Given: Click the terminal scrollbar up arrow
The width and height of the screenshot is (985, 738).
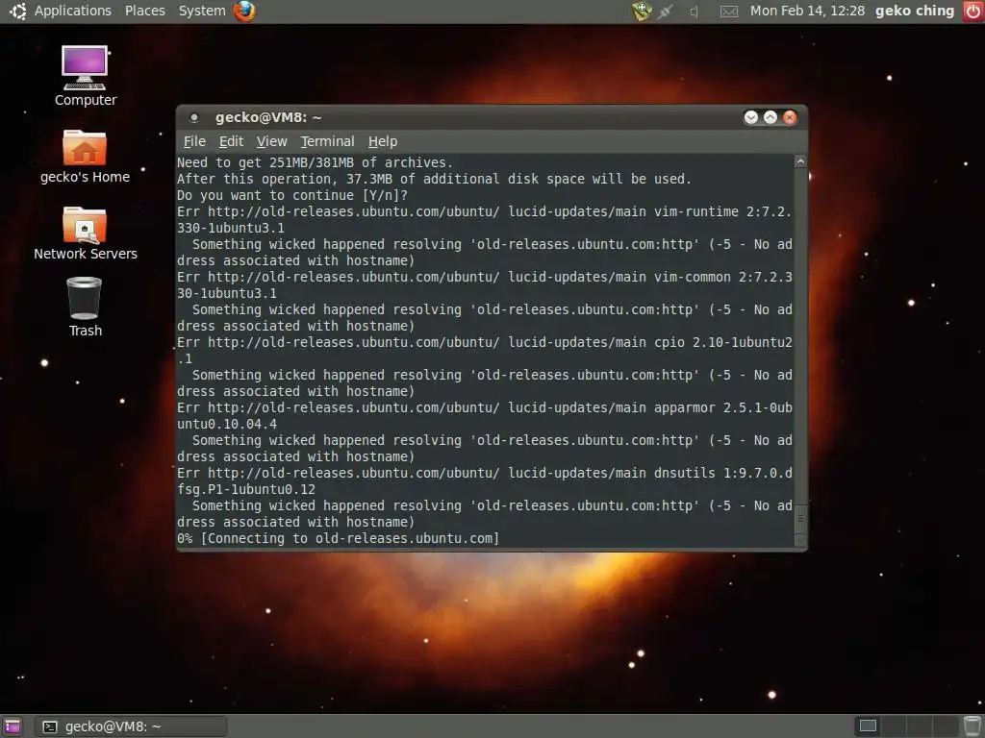Looking at the screenshot, I should (800, 161).
